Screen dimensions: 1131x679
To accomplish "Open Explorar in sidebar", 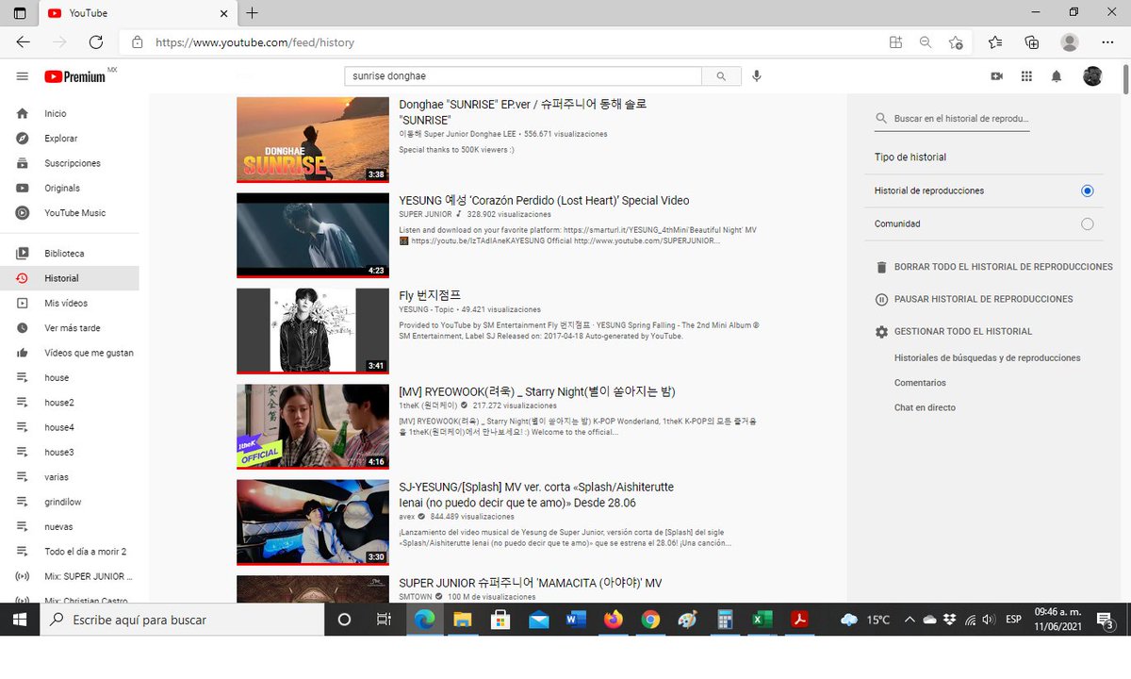I will pos(70,139).
